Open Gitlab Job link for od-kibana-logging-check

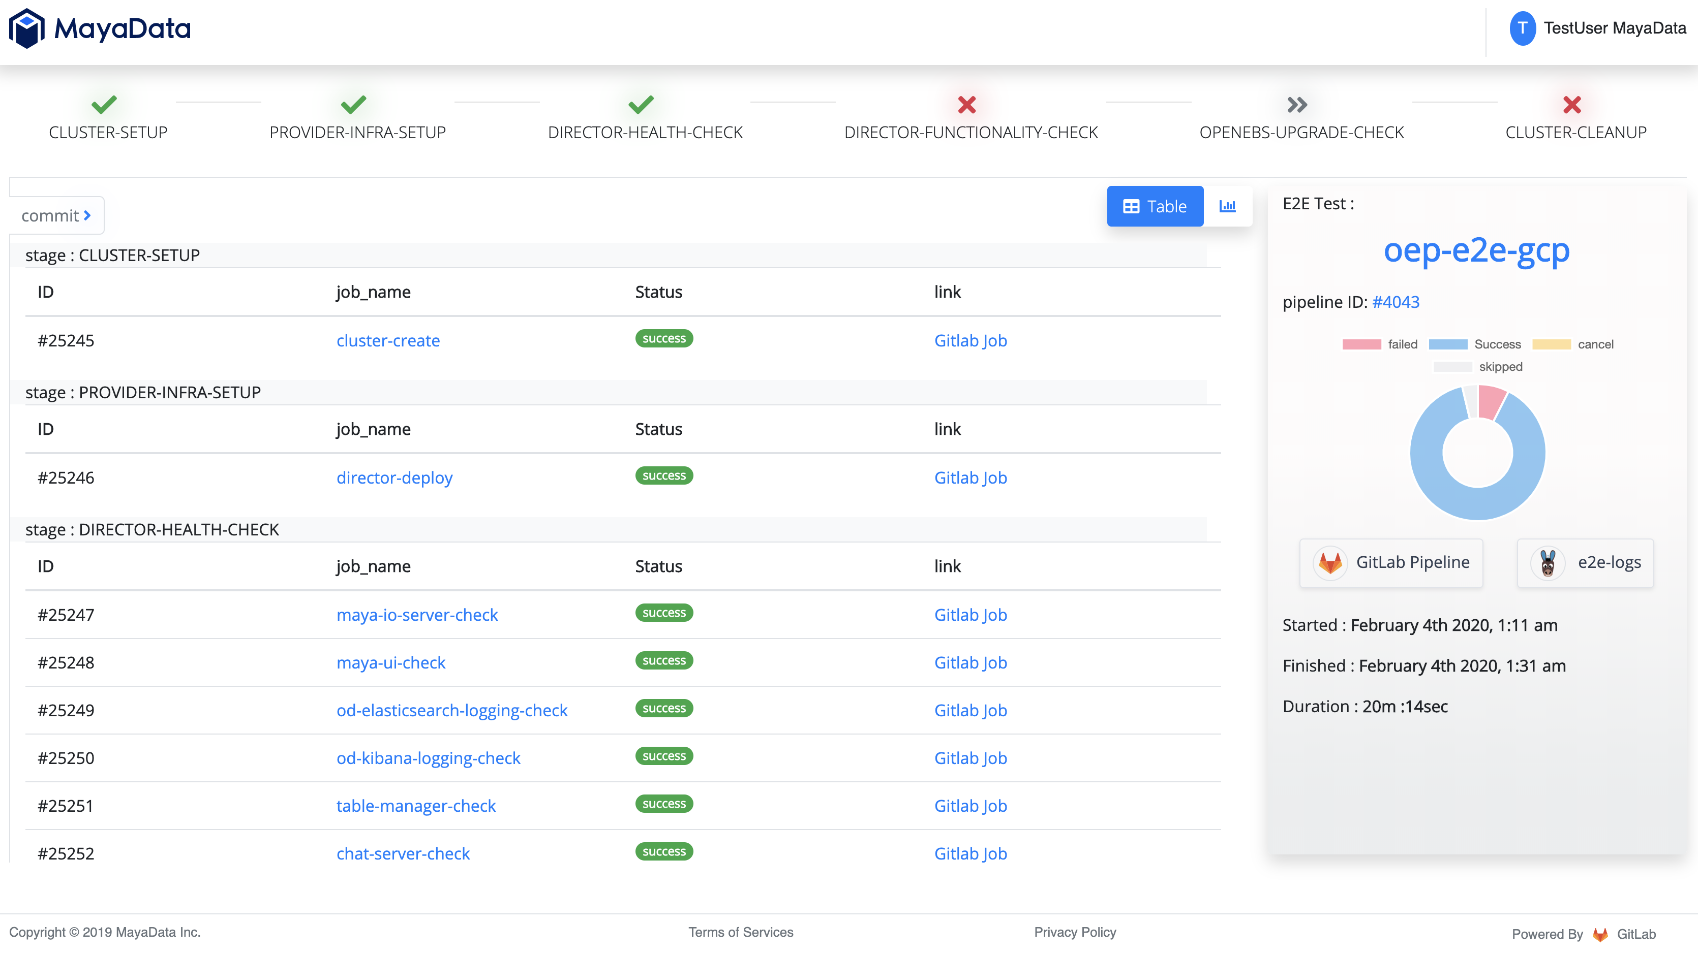click(x=971, y=758)
